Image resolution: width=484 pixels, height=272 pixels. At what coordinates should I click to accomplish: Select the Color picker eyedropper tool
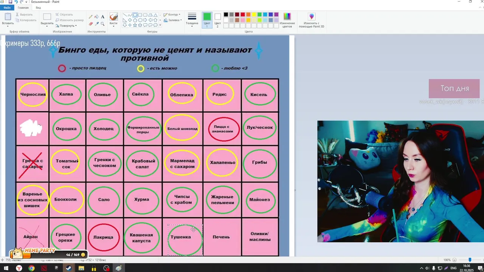coord(97,23)
